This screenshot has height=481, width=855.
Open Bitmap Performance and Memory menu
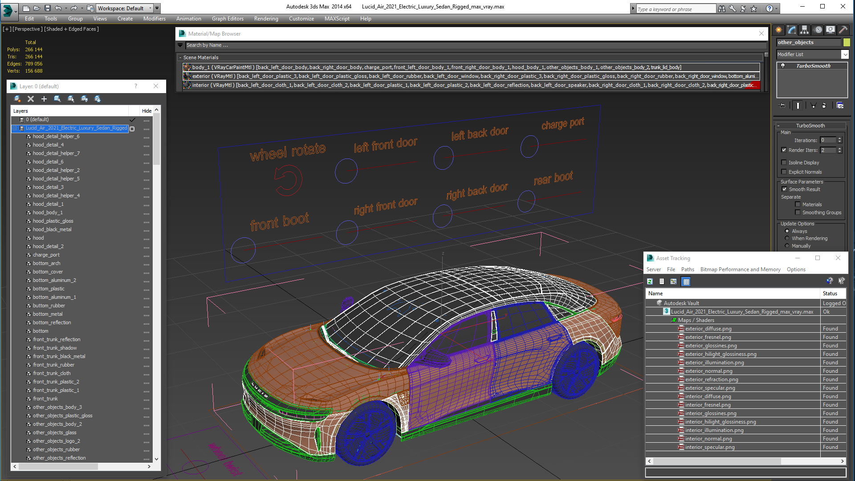pyautogui.click(x=740, y=269)
